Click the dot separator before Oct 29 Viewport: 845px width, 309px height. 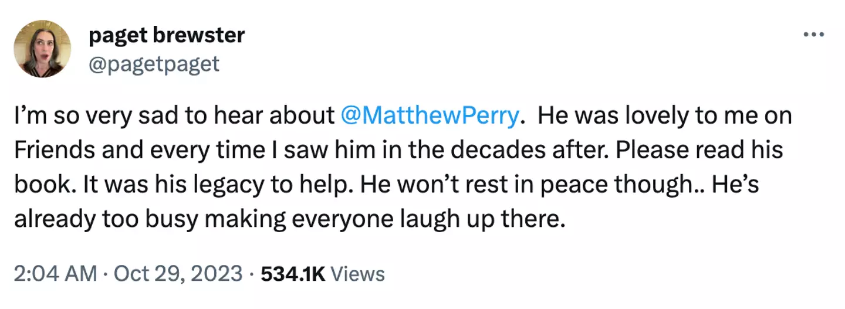[x=105, y=274]
